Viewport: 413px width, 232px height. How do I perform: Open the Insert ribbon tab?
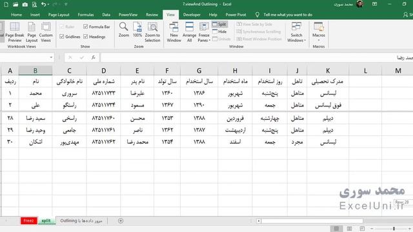tap(35, 15)
